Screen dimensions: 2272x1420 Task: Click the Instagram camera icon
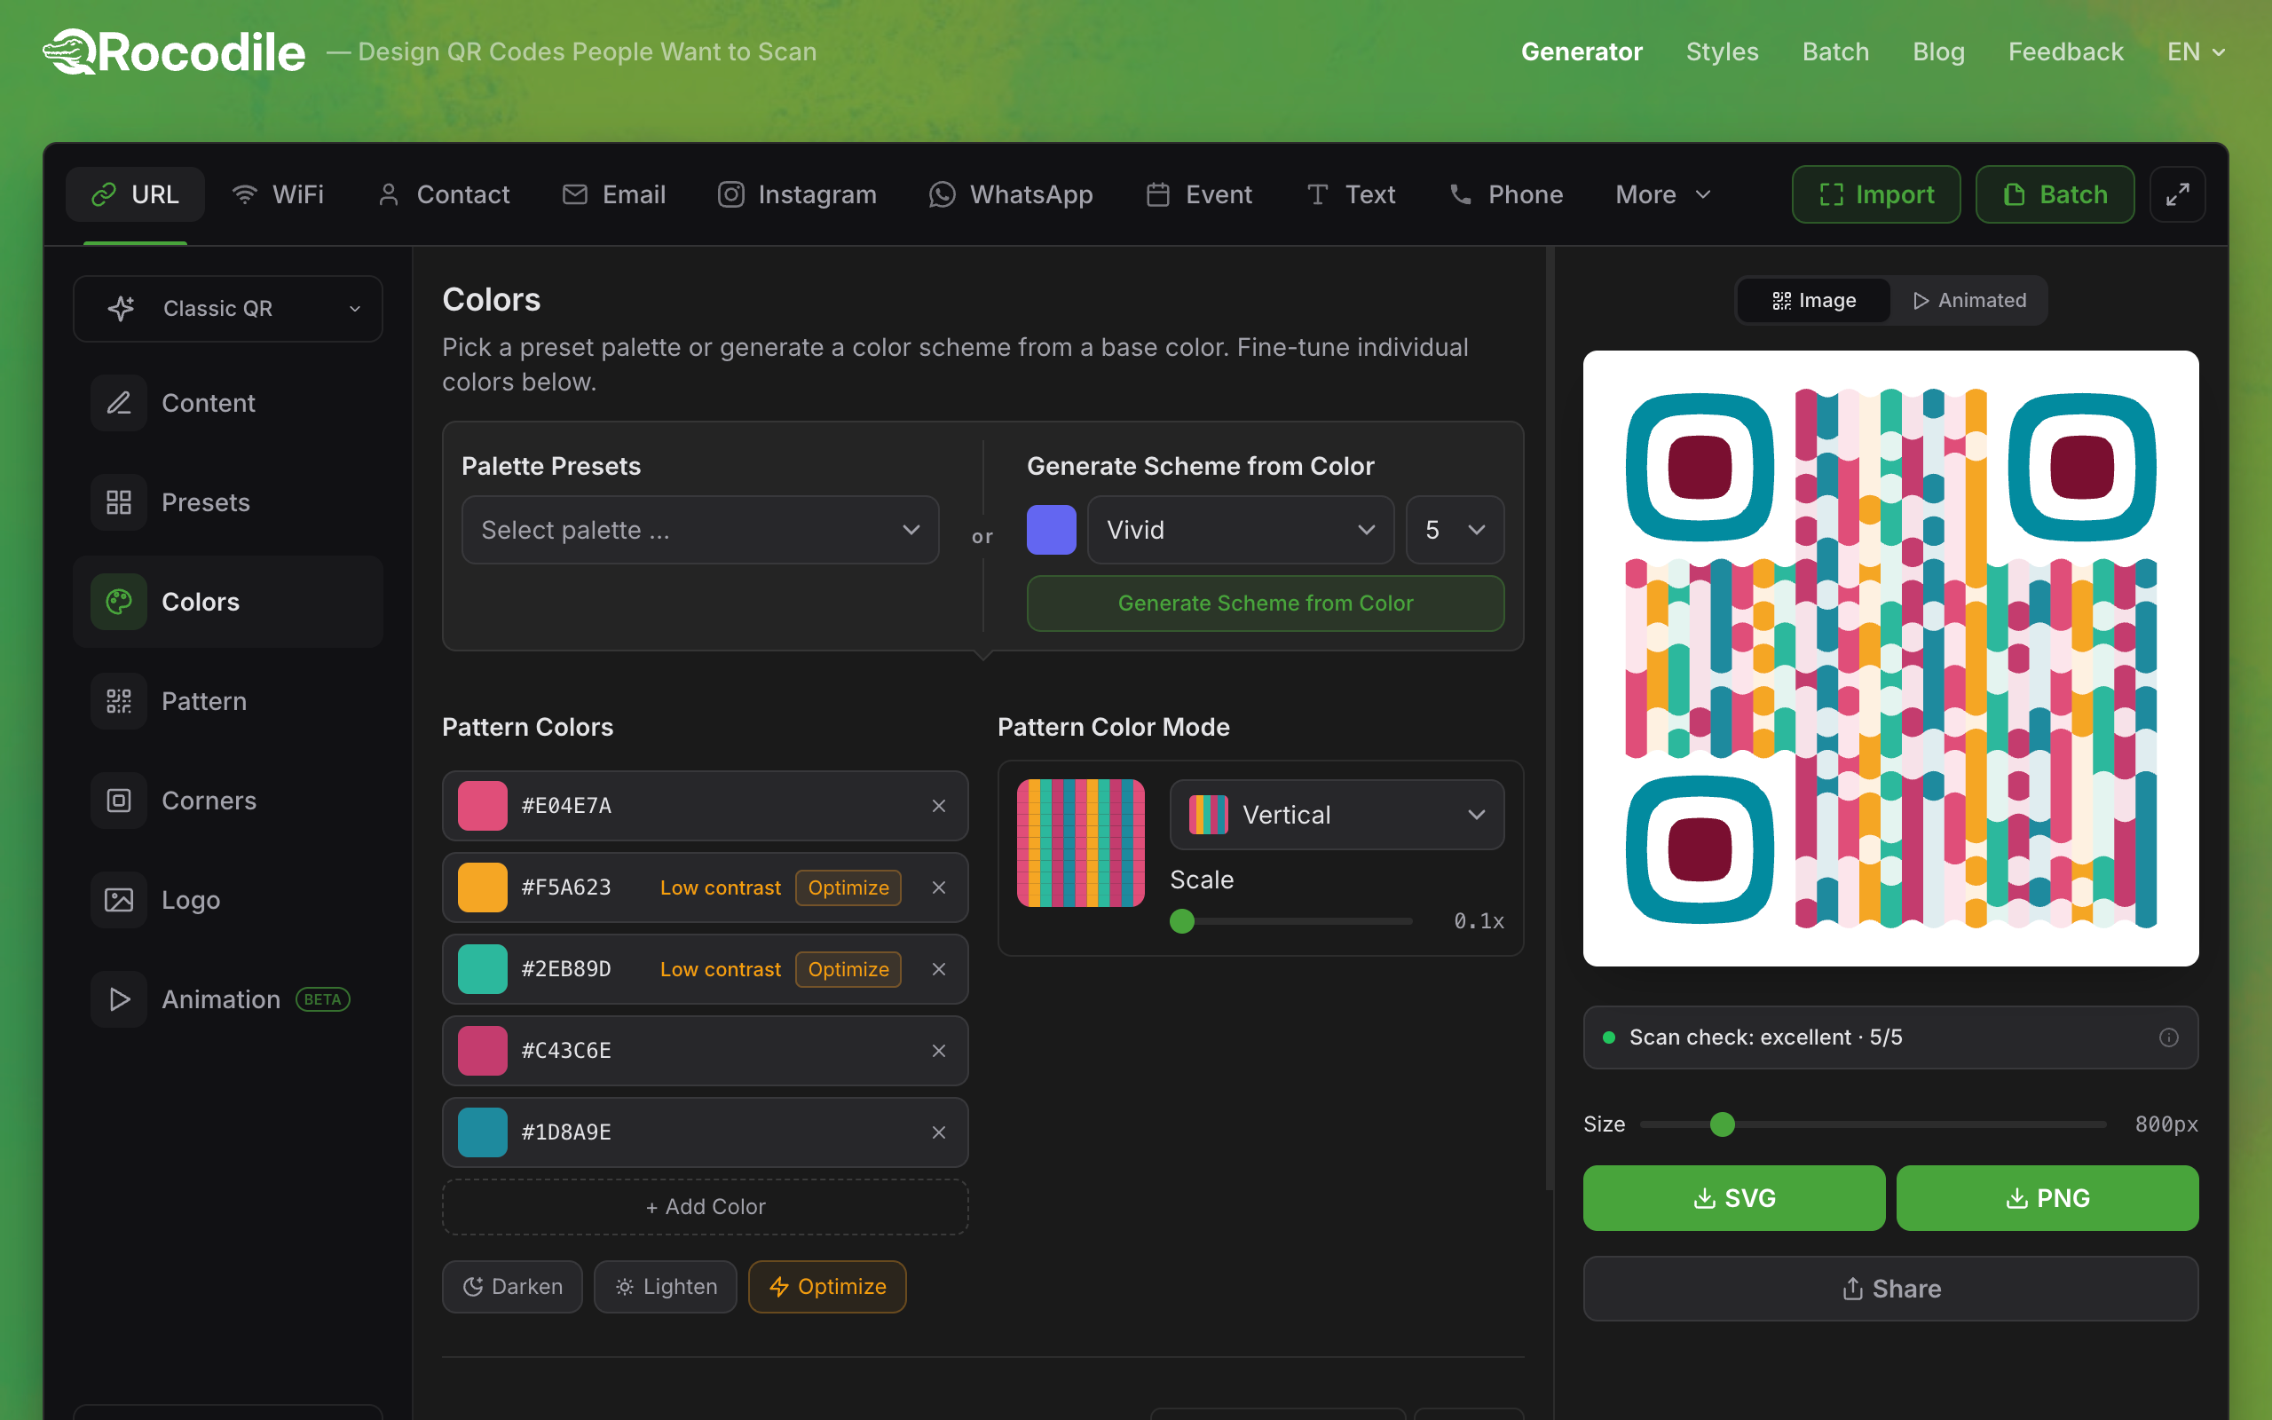coord(731,194)
